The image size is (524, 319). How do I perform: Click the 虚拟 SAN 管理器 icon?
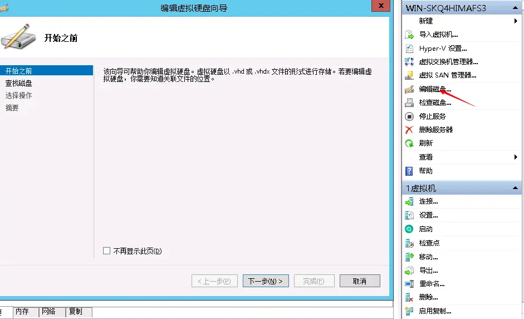(409, 75)
